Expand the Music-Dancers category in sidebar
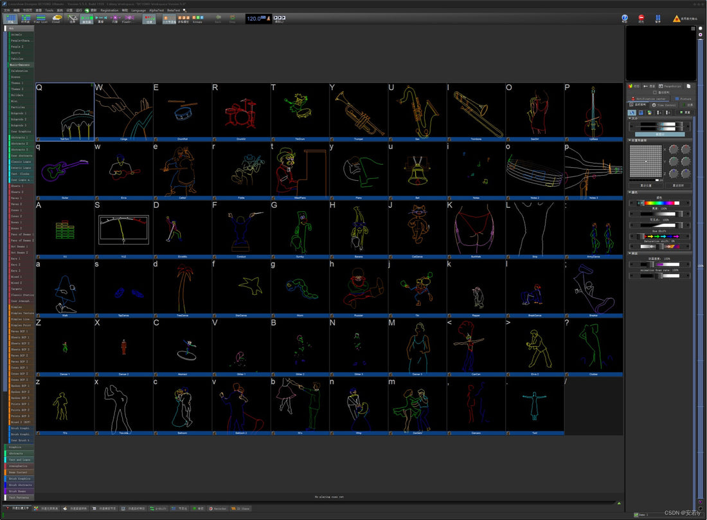This screenshot has width=707, height=520. pos(21,64)
